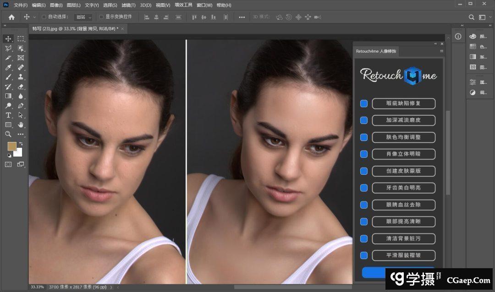This screenshot has width=495, height=292.
Task: Open the Info panel icon
Action: (x=458, y=37)
